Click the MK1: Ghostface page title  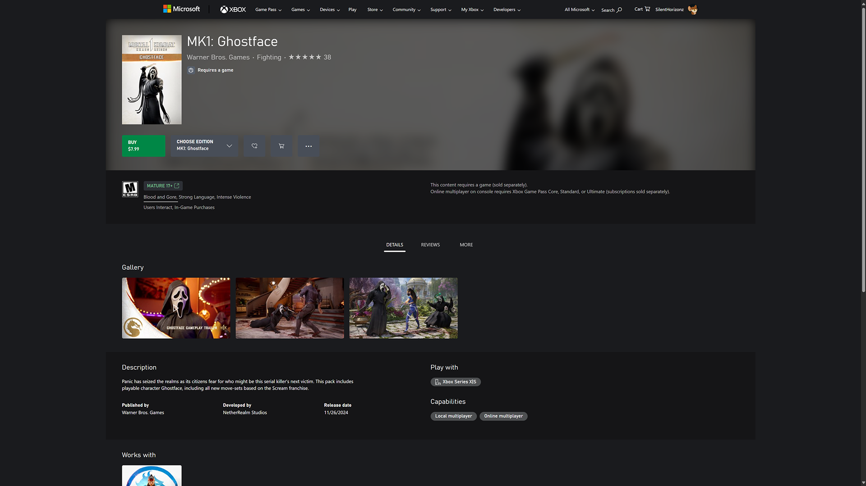[232, 41]
